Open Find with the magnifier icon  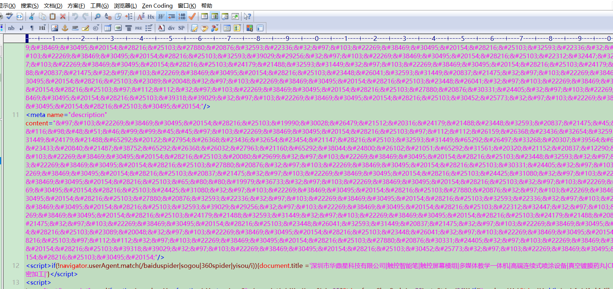pos(98,16)
